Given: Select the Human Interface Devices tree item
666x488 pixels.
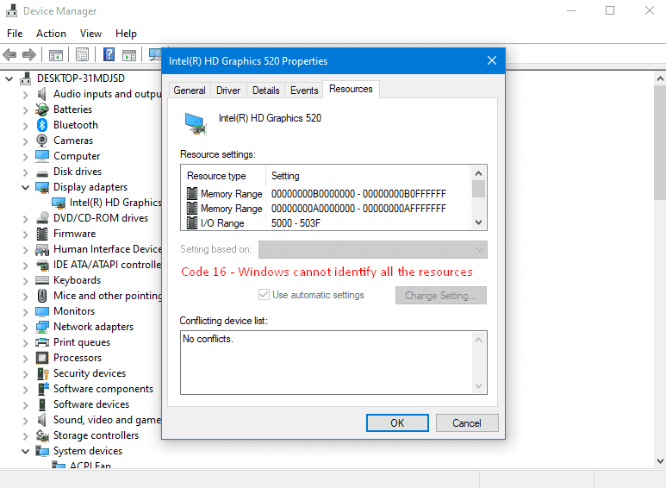Looking at the screenshot, I should point(108,249).
